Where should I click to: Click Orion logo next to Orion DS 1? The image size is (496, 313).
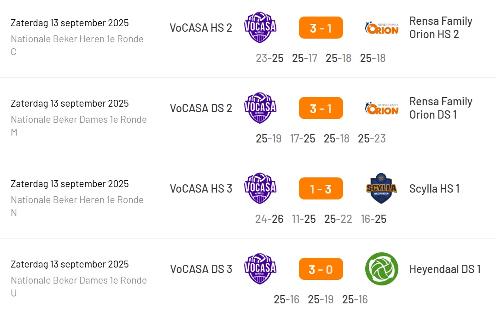coord(381,108)
